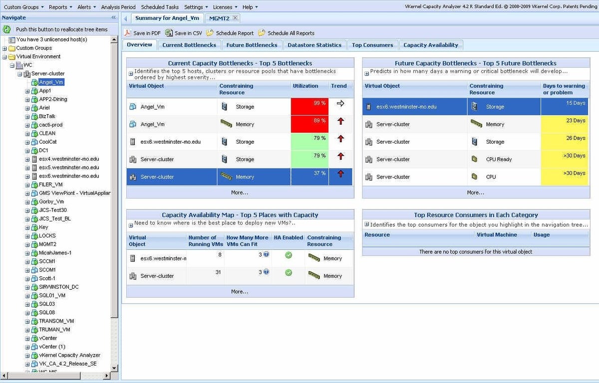This screenshot has height=383, width=599.
Task: Open the Reports menu
Action: coord(60,7)
